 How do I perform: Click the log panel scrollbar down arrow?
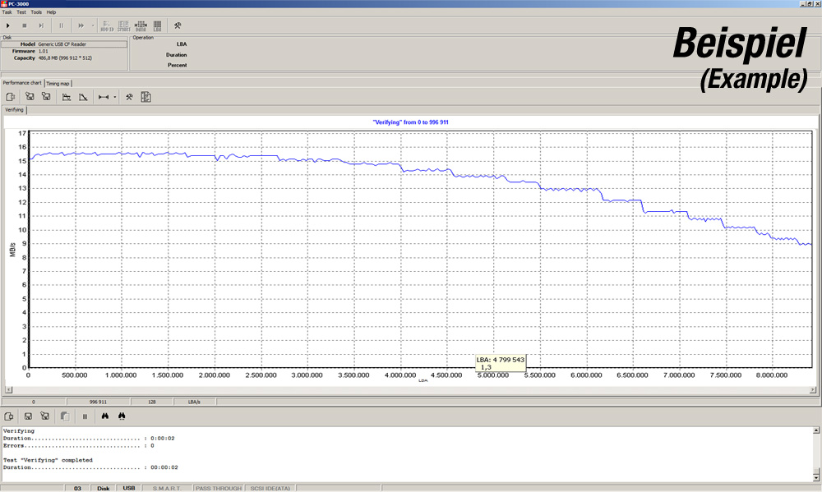[816, 477]
